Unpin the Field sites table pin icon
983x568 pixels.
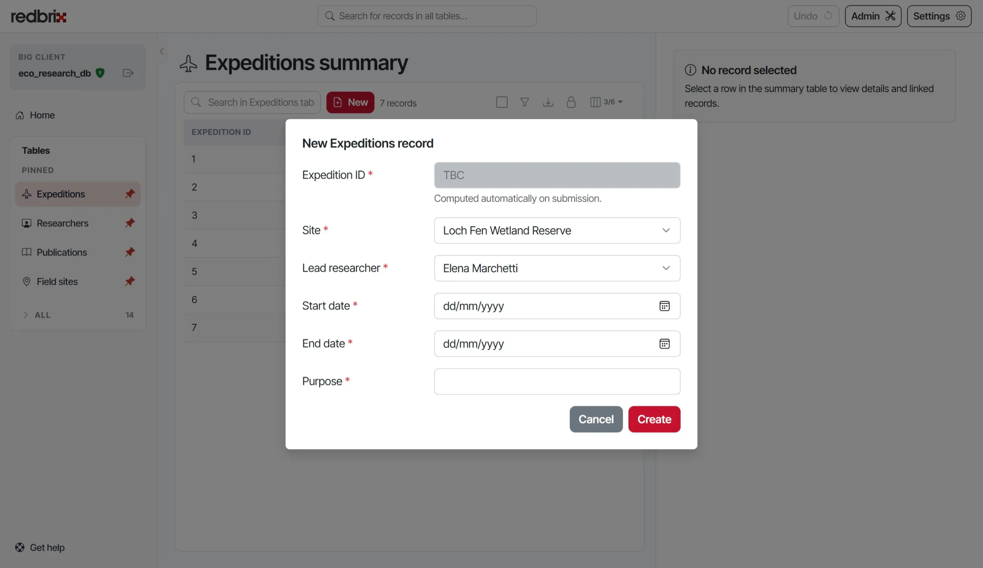tap(129, 282)
